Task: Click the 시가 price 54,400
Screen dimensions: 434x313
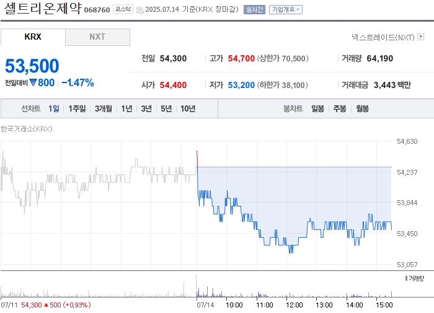Action: point(173,85)
